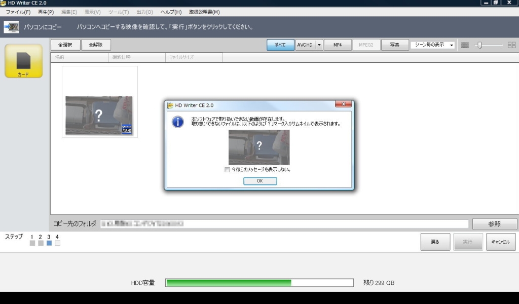Click the blue info icon in dialog
Image resolution: width=519 pixels, height=304 pixels.
pos(178,122)
